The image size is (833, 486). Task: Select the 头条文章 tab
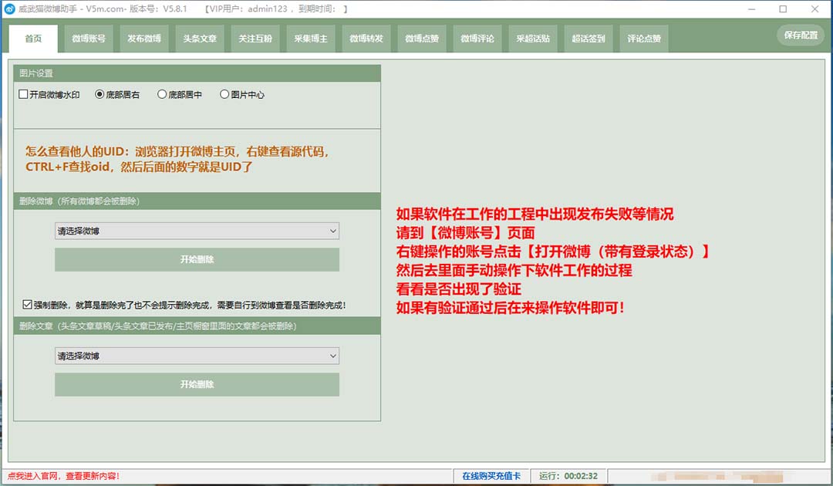[199, 38]
